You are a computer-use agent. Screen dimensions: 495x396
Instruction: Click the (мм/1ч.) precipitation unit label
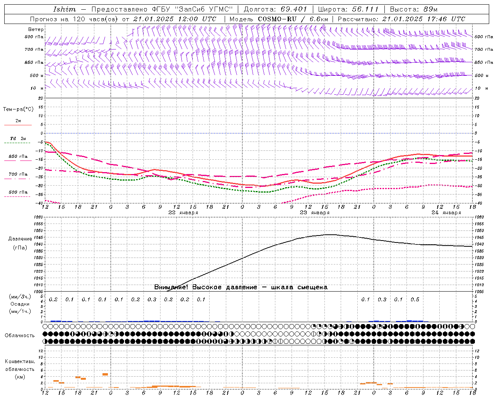coord(20,311)
